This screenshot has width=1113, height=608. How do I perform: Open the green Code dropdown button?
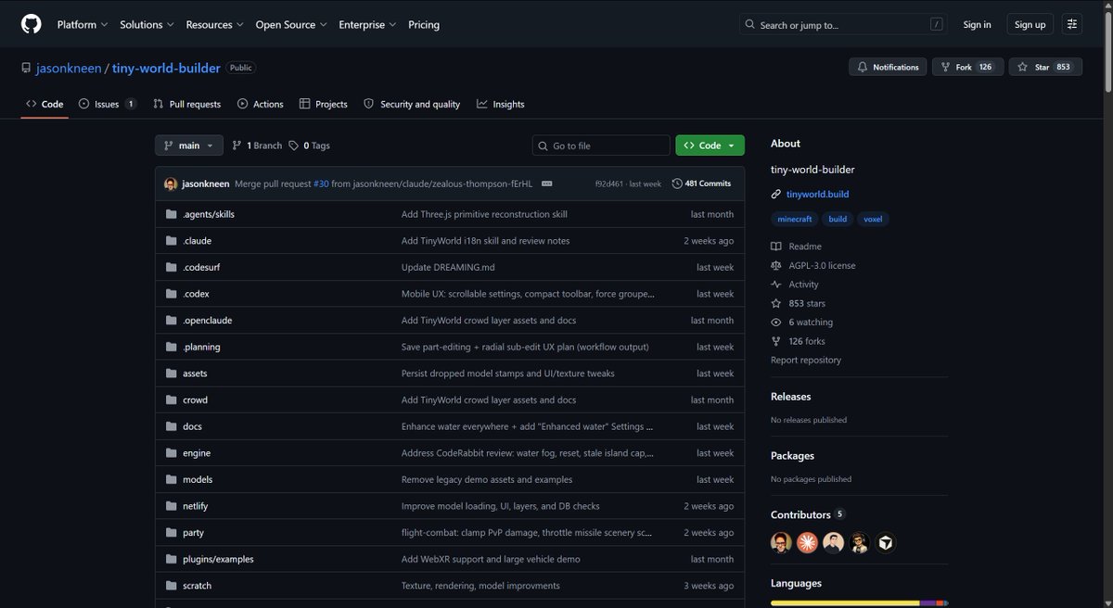710,146
